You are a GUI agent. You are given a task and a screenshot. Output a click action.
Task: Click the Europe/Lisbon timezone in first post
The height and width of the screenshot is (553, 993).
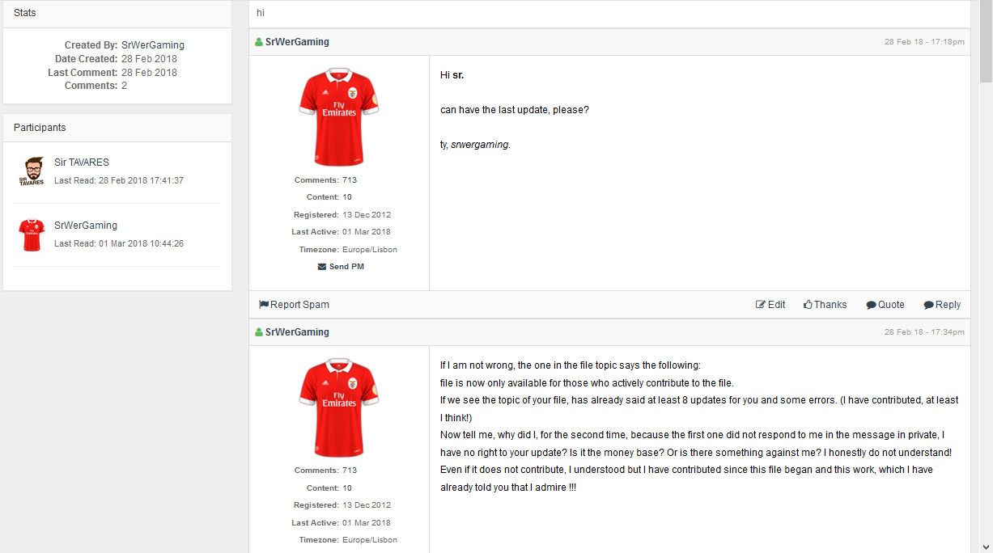coord(370,250)
